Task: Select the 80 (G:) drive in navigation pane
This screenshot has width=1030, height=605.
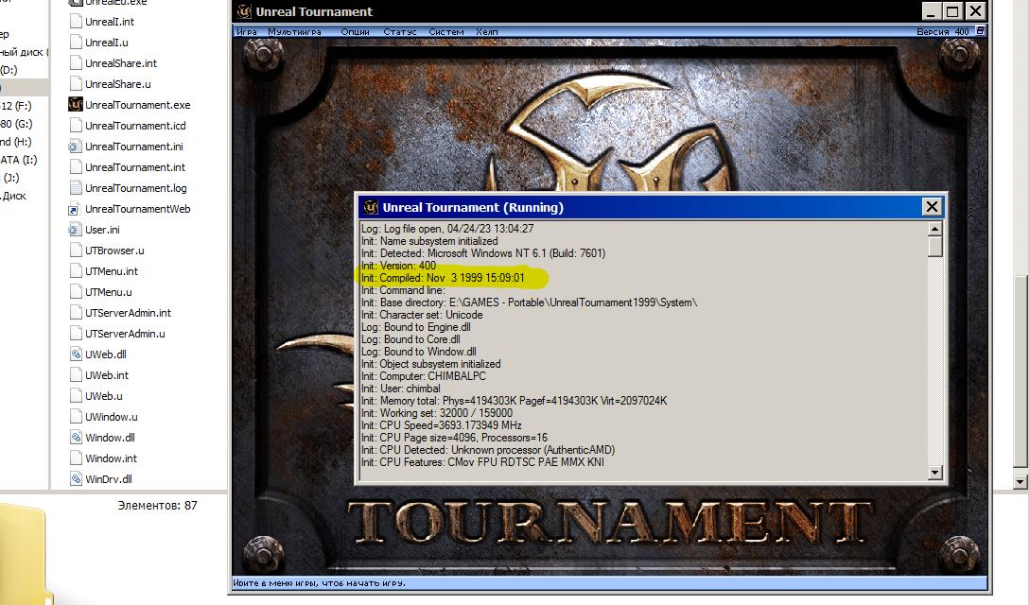Action: 16,123
